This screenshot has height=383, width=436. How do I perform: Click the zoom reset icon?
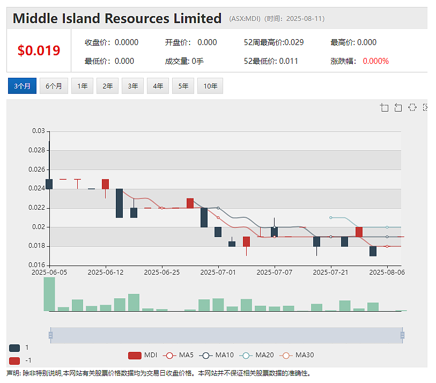pos(398,107)
